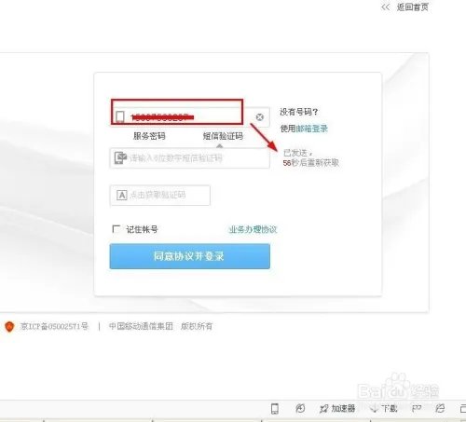Click the 没有号码? text

pyautogui.click(x=299, y=112)
